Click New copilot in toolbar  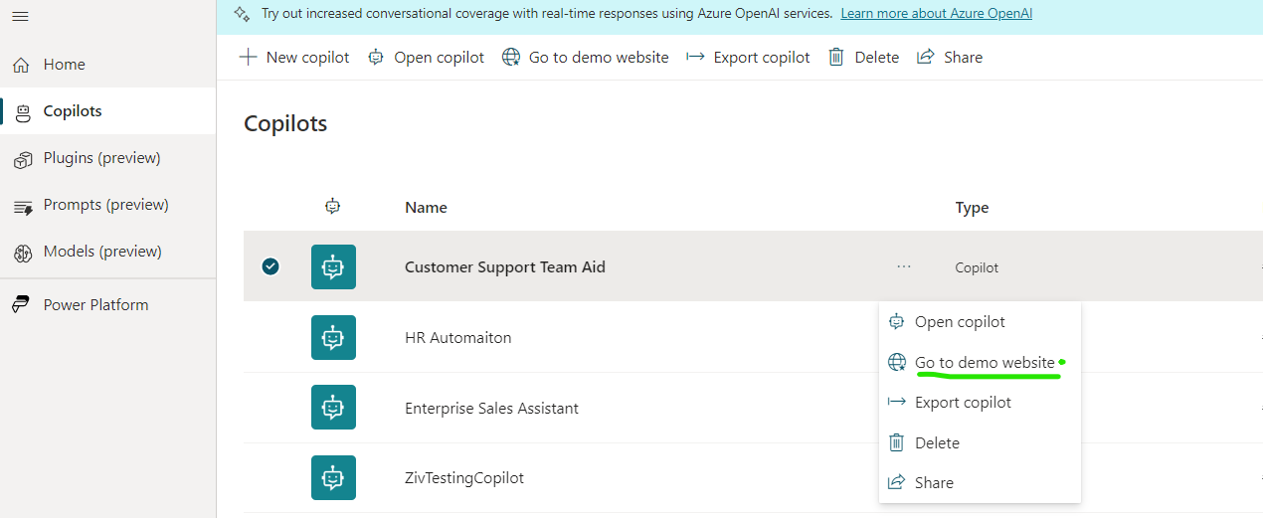pyautogui.click(x=294, y=58)
